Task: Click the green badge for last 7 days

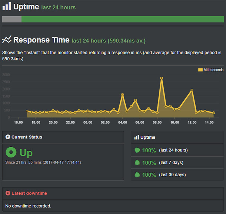Action: [x=137, y=163]
